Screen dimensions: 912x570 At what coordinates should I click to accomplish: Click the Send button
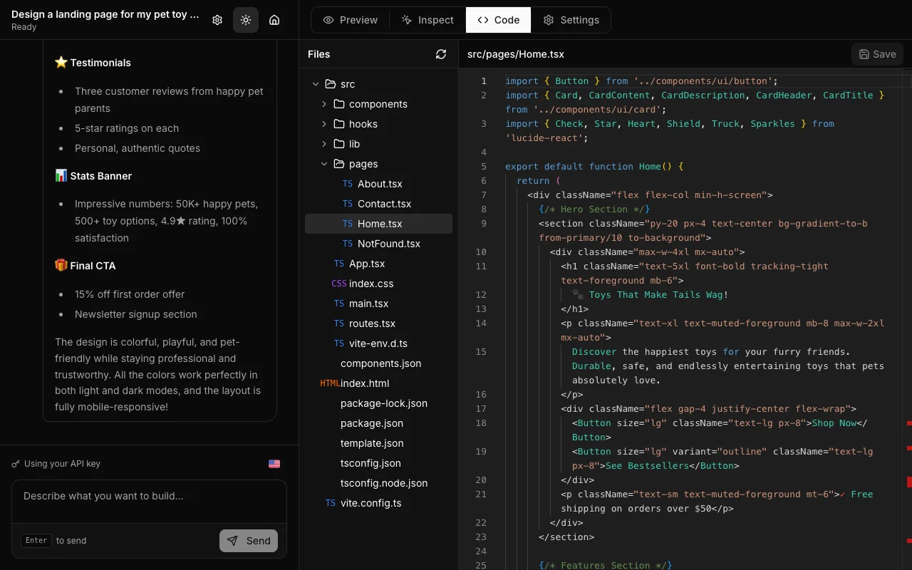click(249, 541)
